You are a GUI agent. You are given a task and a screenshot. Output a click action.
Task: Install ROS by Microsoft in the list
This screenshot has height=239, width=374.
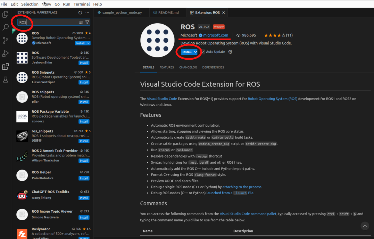(x=80, y=43)
